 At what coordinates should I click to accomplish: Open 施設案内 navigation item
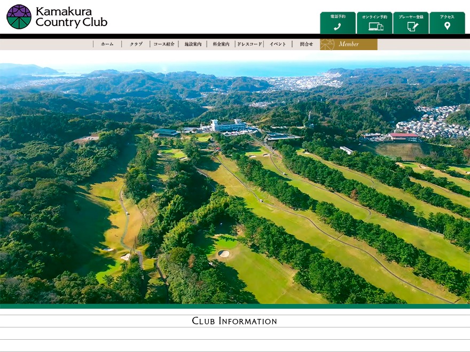point(193,44)
